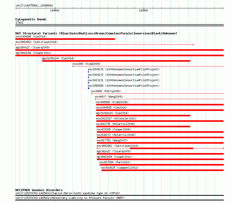Open variant nsv1064535 (Coe2014) label
The height and width of the screenshot is (202, 231).
pos(111,108)
